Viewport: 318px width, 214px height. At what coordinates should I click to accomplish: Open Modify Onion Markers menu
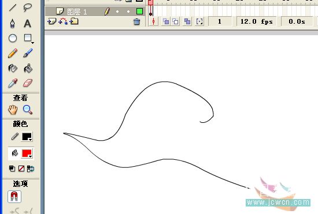pyautogui.click(x=199, y=21)
